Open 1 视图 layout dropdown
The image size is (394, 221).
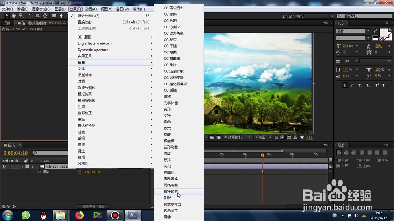coord(263,138)
